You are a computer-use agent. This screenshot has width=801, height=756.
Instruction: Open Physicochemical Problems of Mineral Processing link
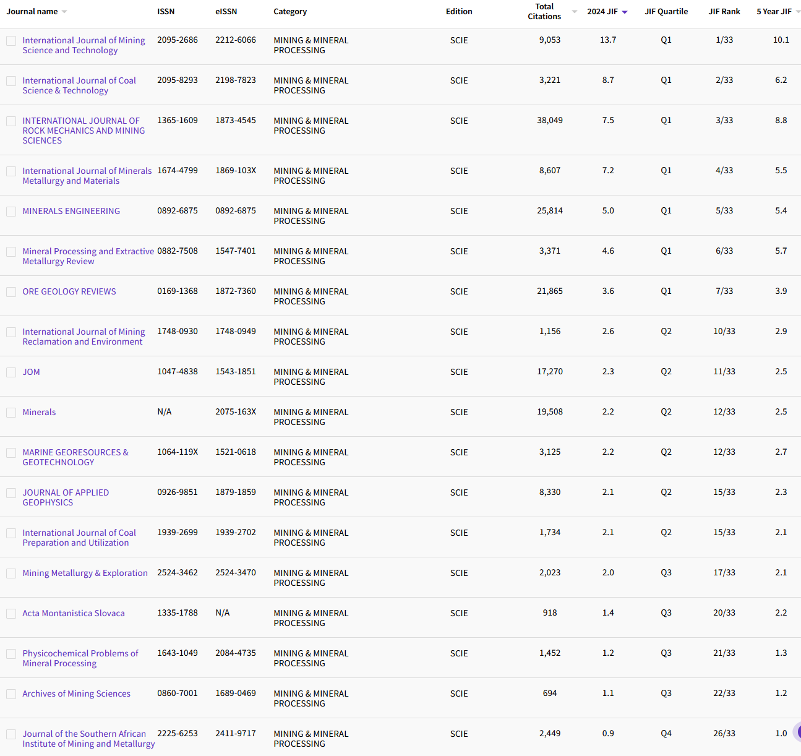click(80, 658)
